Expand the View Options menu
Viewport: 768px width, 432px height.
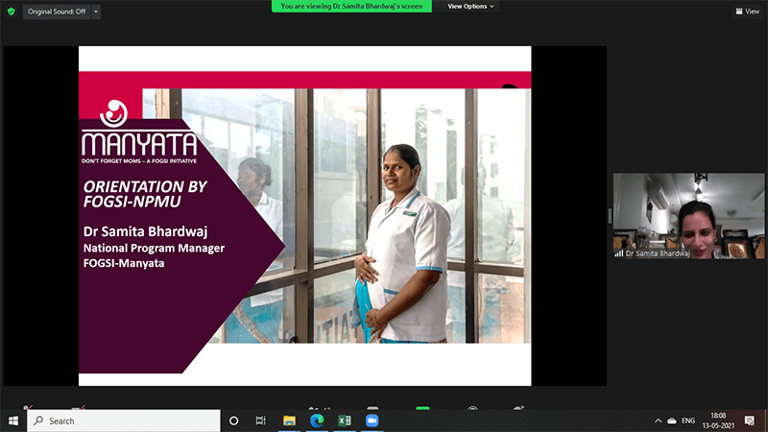471,6
